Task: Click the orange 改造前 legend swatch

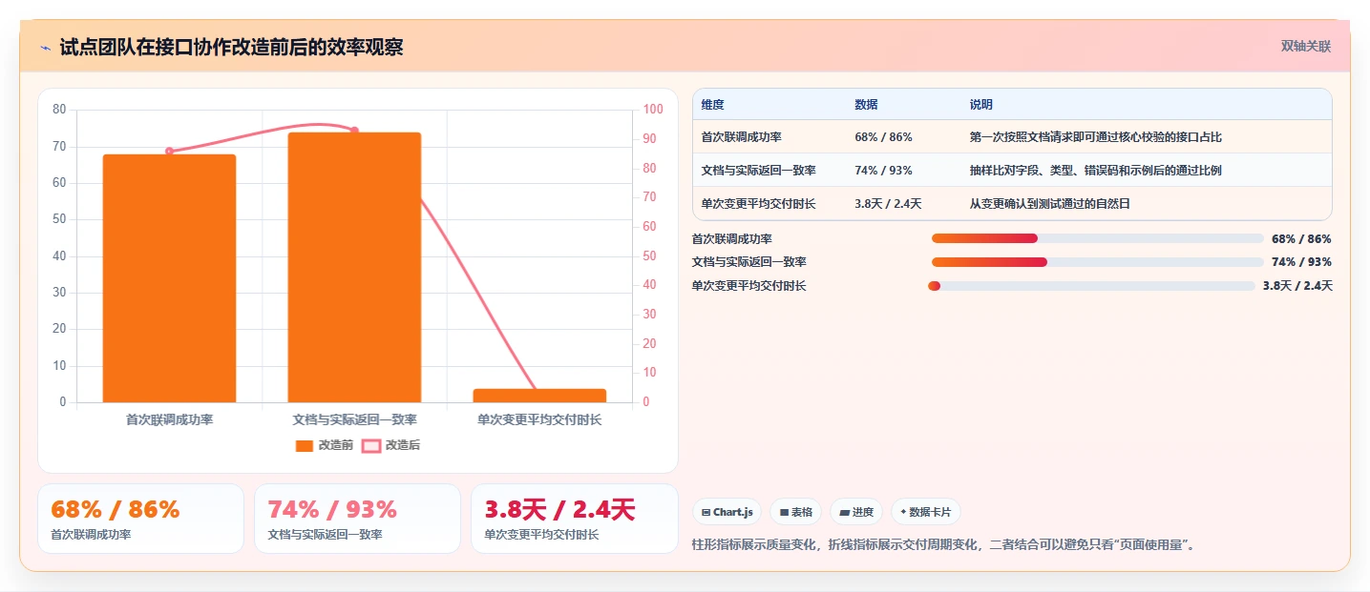Action: [305, 445]
